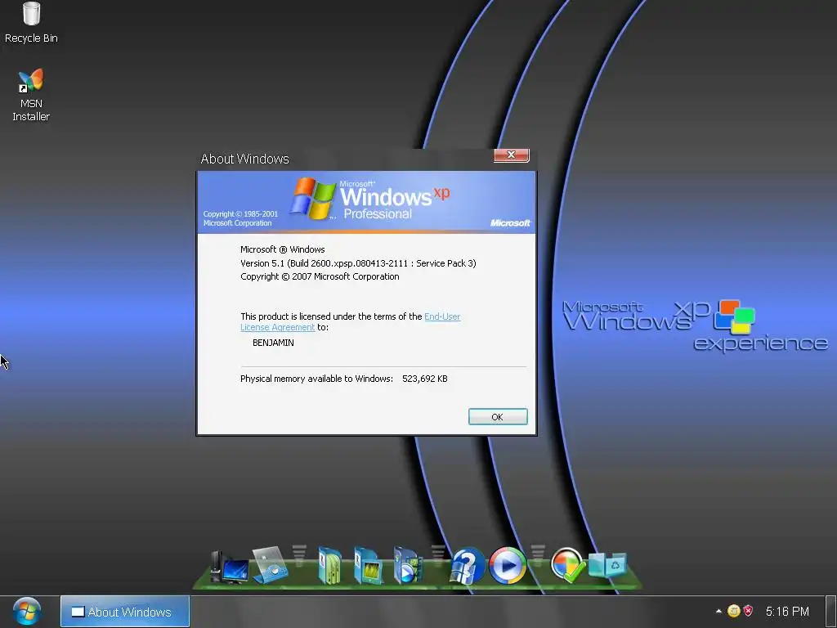Click the show desktop button
The width and height of the screenshot is (837, 628).
[830, 612]
